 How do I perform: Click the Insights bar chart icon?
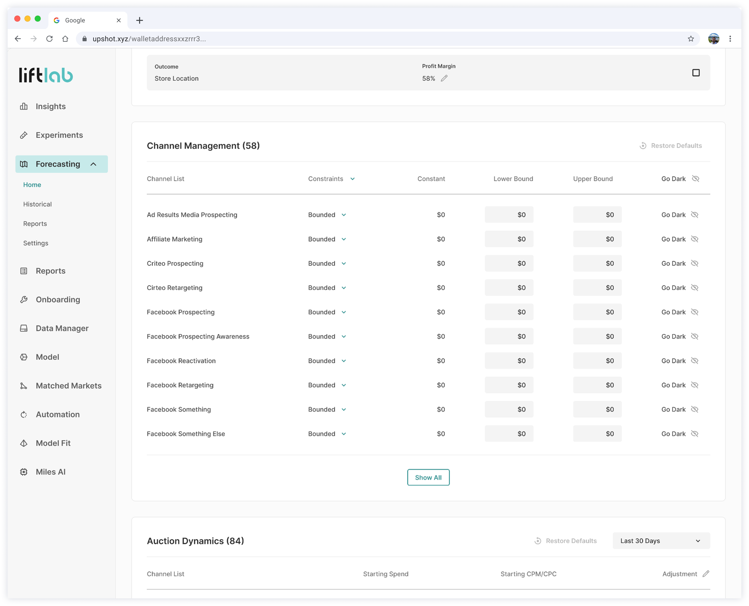(x=24, y=106)
